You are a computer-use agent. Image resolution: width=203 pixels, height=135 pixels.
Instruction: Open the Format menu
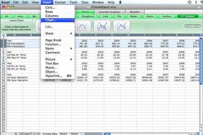tap(60, 2)
